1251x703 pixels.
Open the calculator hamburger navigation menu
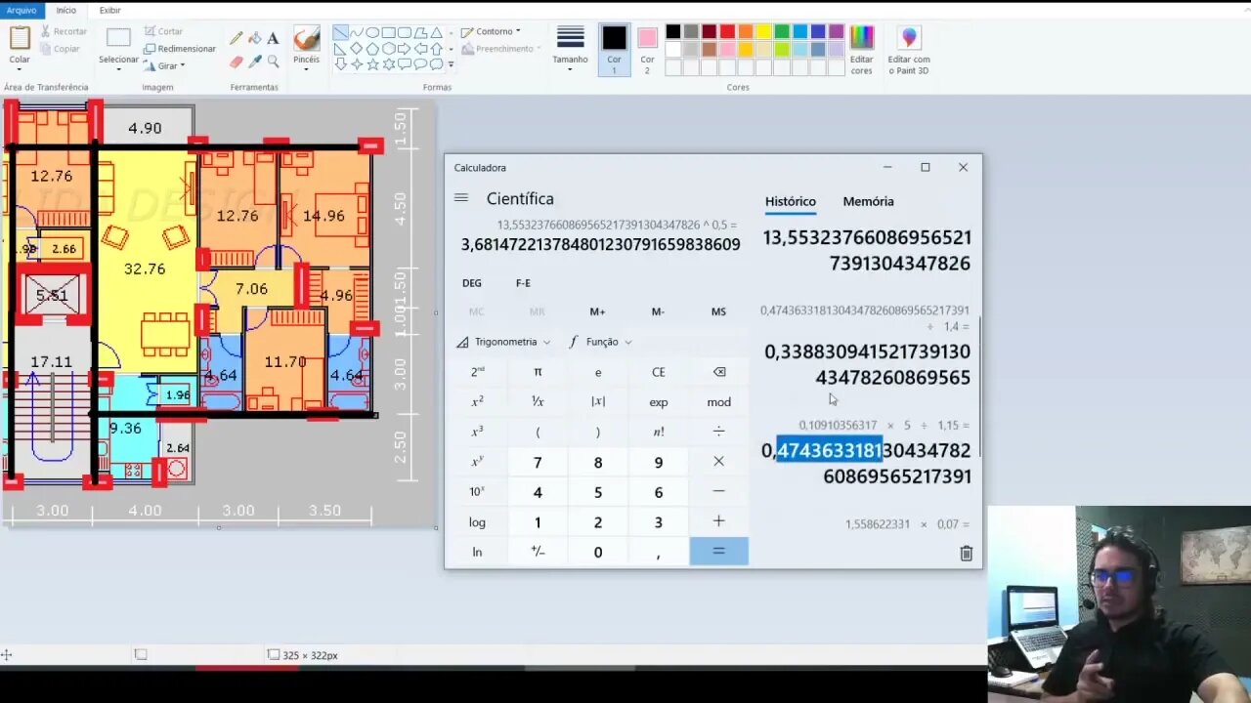point(461,198)
